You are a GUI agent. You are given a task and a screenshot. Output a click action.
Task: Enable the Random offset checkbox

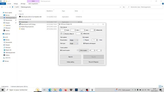pos(64,34)
